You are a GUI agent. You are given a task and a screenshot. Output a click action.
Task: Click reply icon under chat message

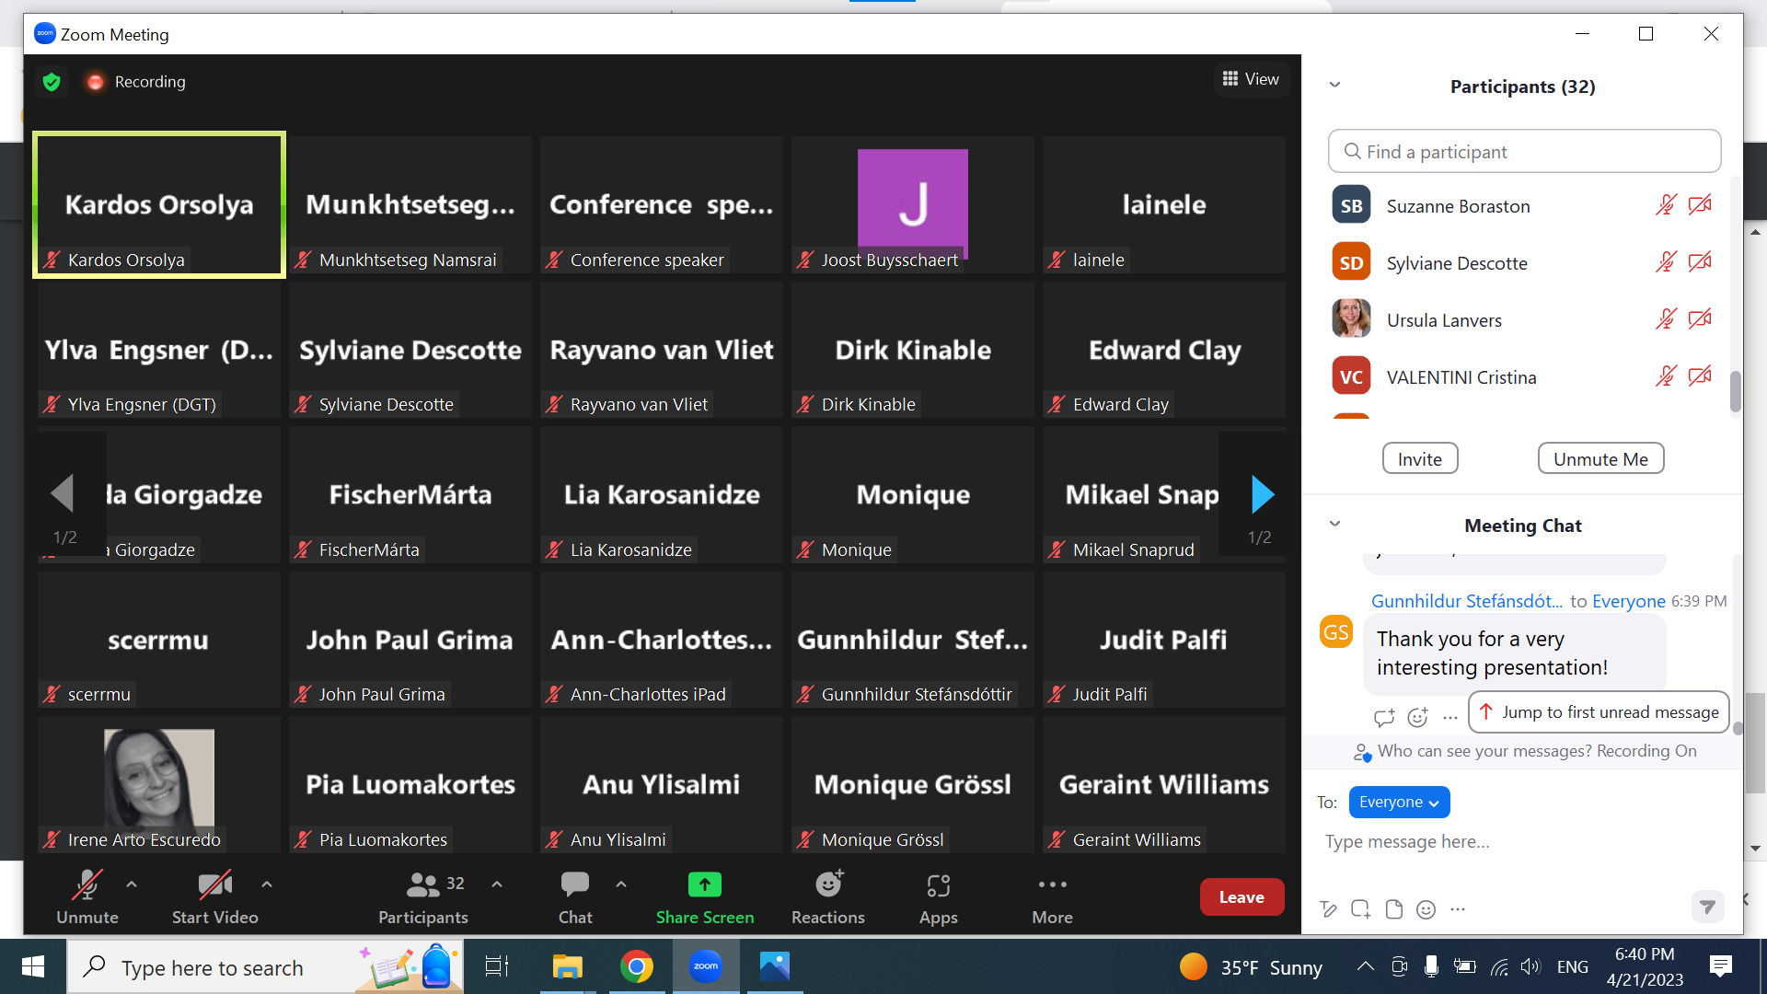pos(1384,717)
